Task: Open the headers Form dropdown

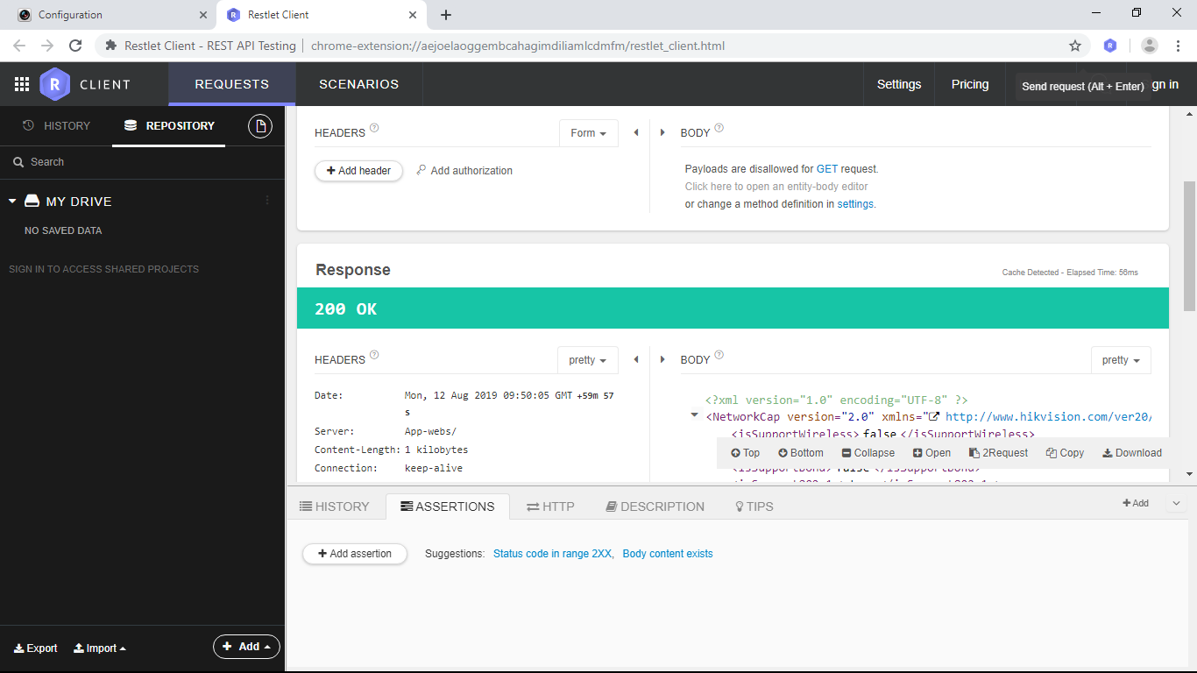Action: click(x=588, y=133)
